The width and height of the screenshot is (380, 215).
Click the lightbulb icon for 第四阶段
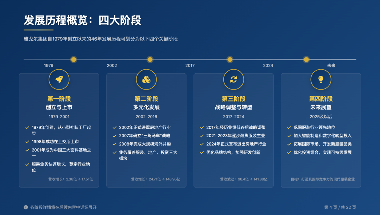321,79
